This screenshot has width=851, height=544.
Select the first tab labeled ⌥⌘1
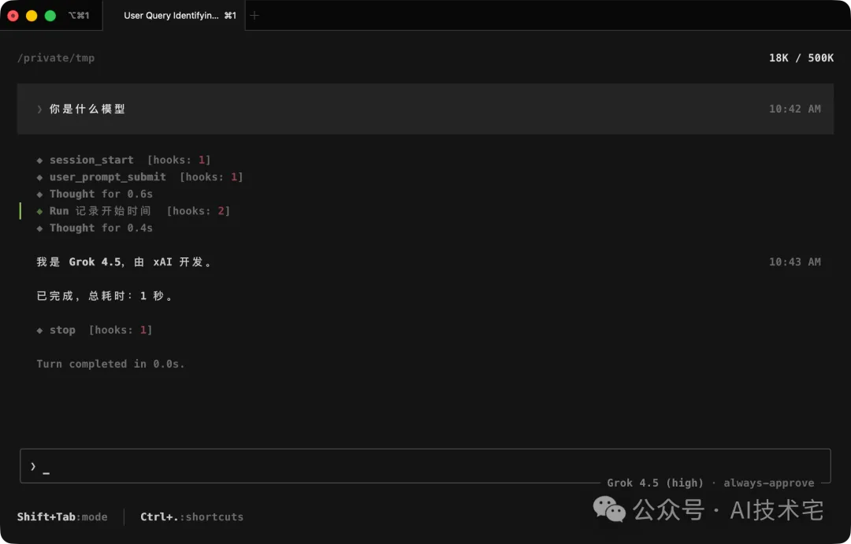79,15
